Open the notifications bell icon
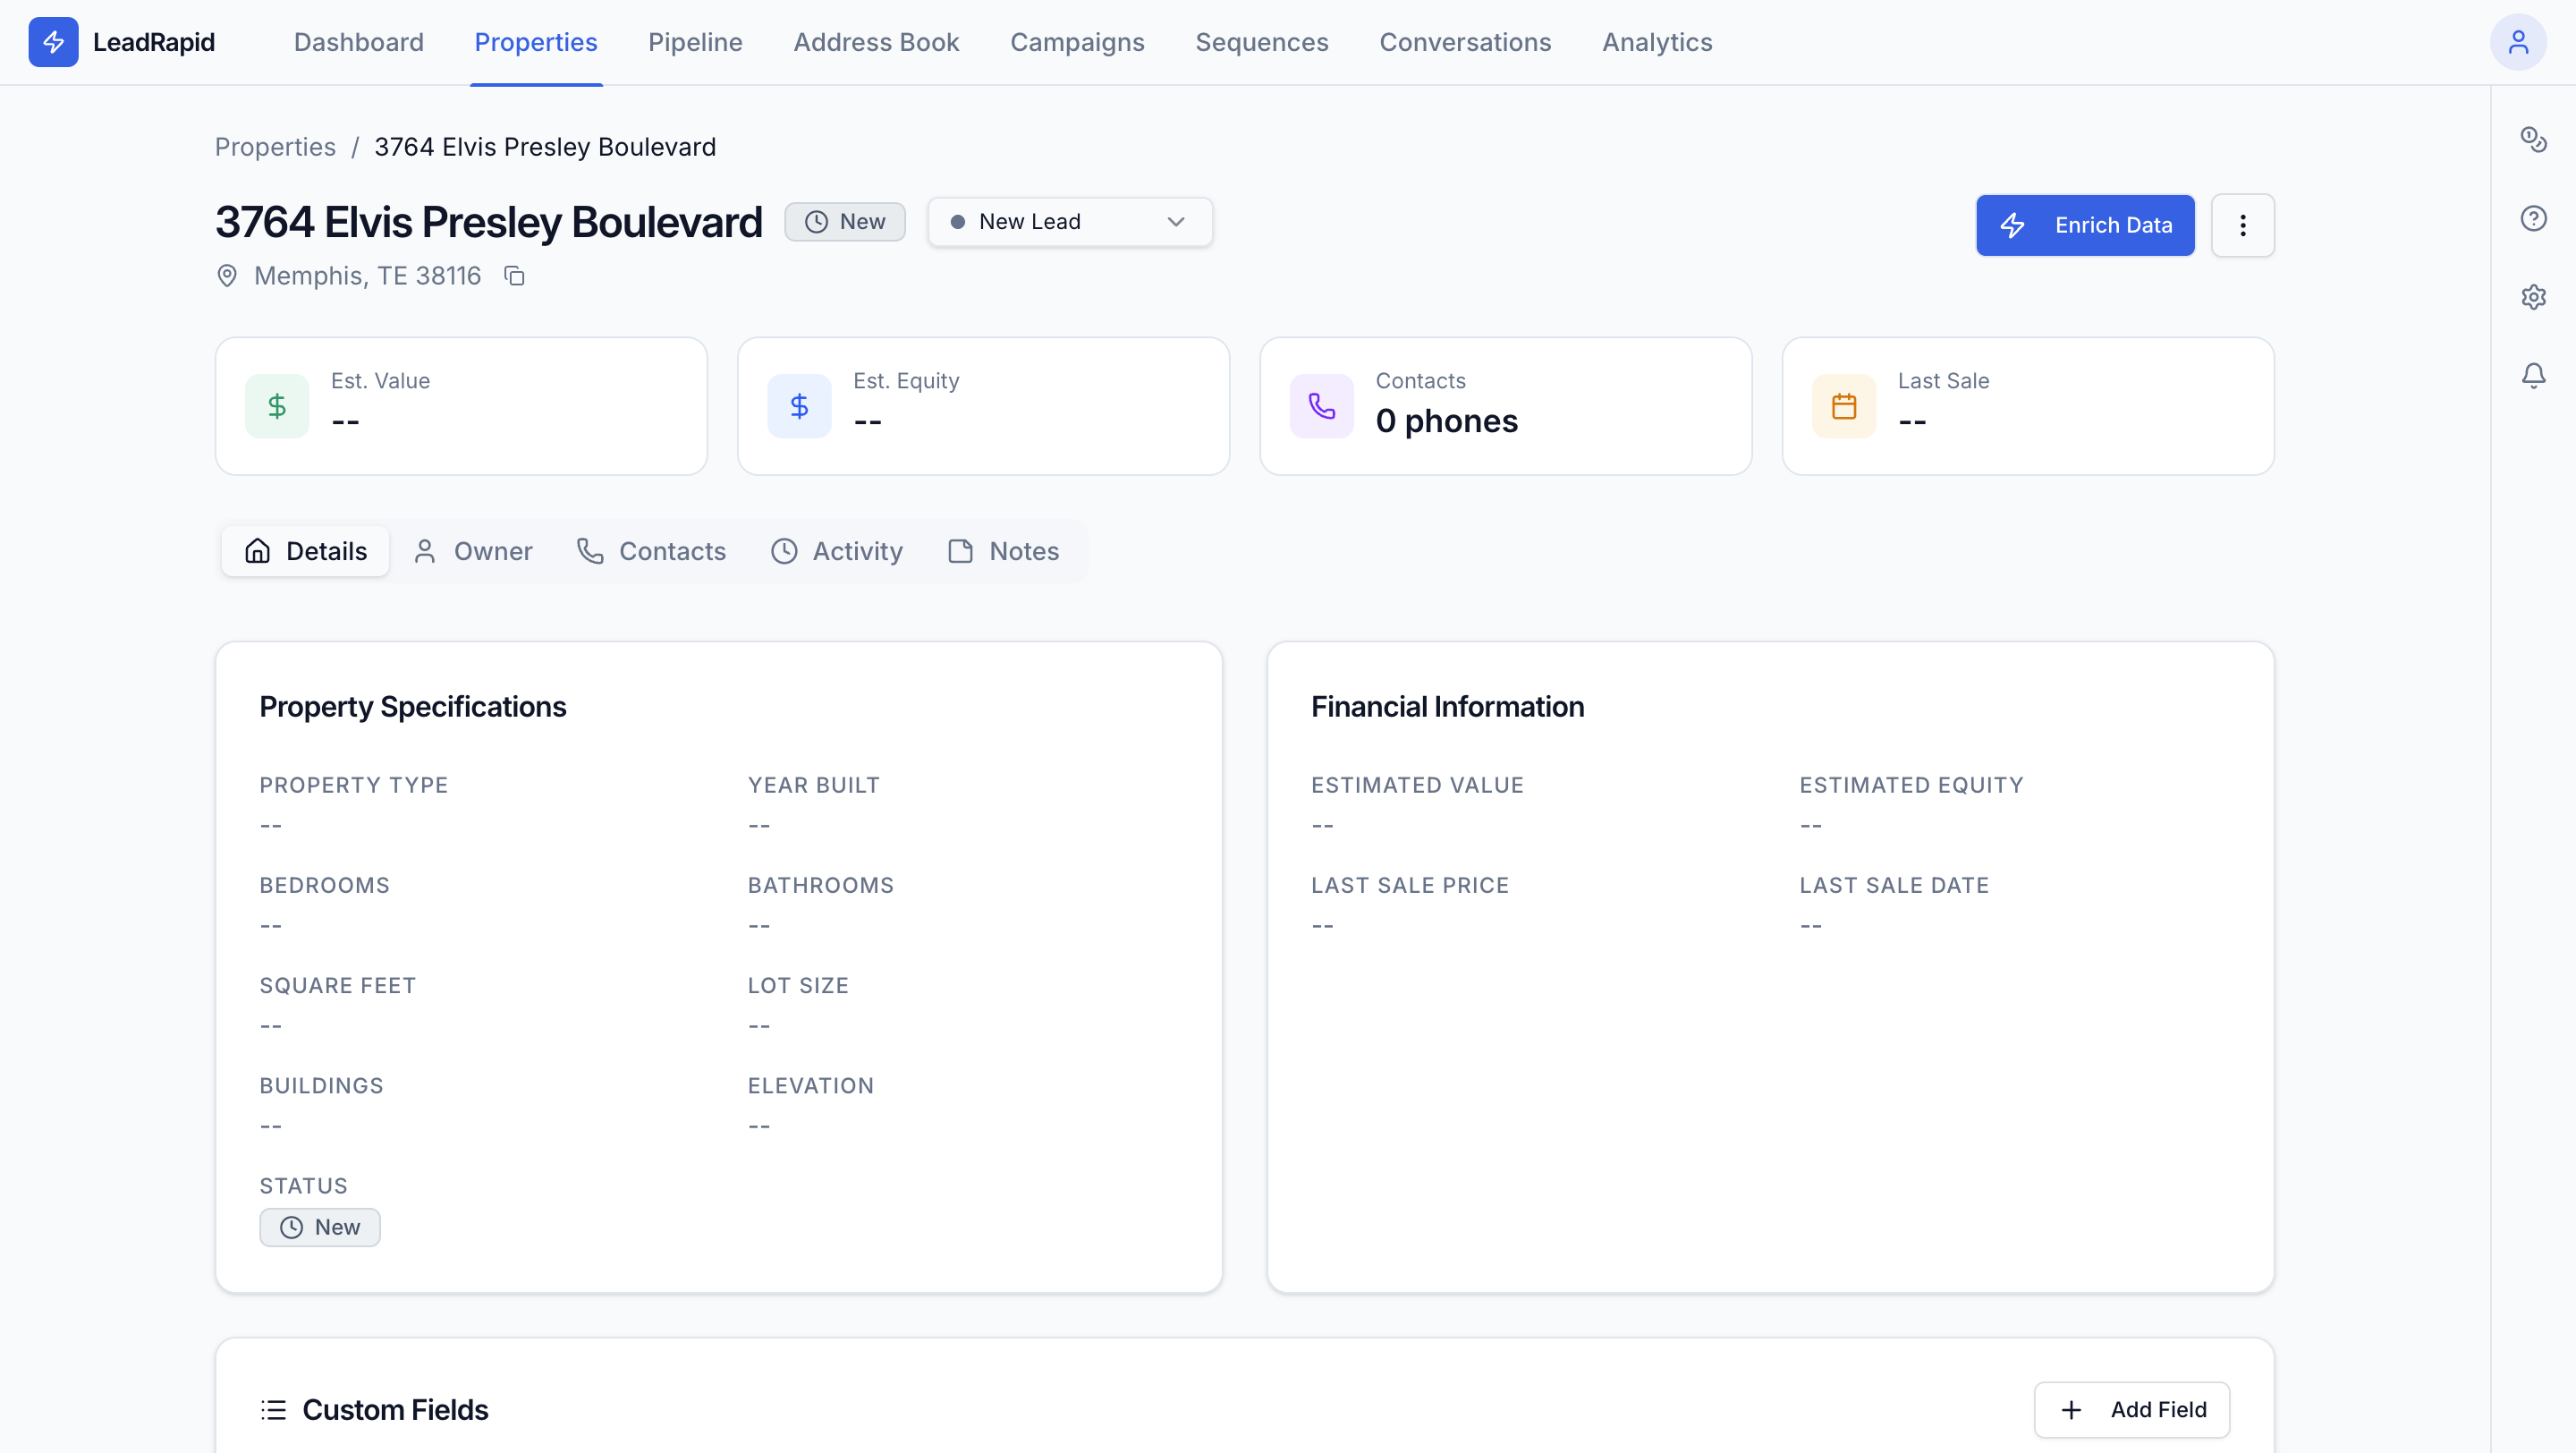2576x1453 pixels. tap(2533, 376)
